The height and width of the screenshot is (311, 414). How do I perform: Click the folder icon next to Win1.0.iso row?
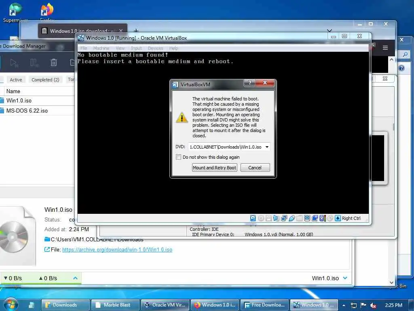pyautogui.click(x=2, y=100)
